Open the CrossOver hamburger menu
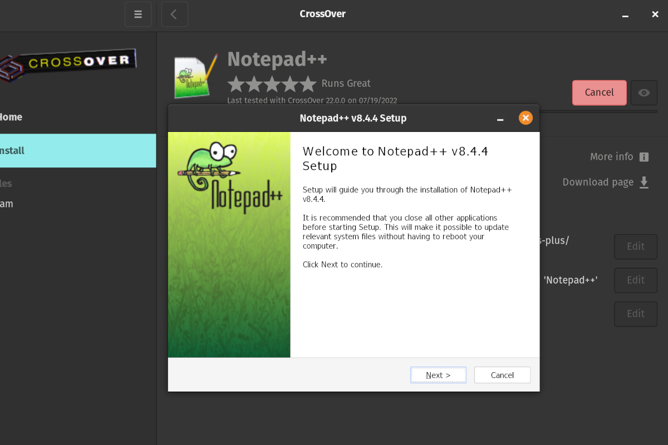The height and width of the screenshot is (445, 668). [138, 14]
